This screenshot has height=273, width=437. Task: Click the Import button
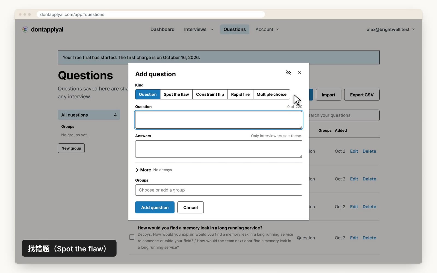tap(328, 95)
